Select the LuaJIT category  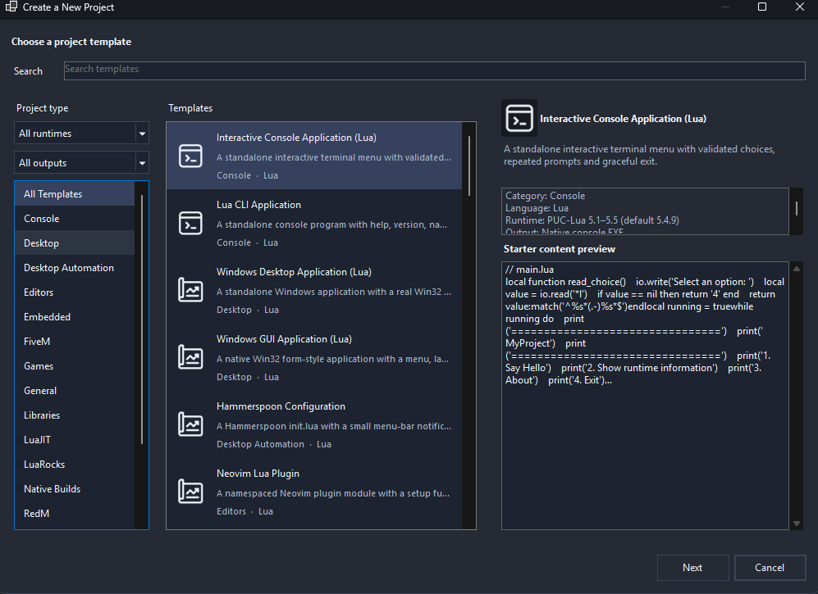[75, 440]
